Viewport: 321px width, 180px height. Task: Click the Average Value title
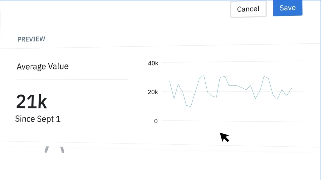tap(42, 66)
